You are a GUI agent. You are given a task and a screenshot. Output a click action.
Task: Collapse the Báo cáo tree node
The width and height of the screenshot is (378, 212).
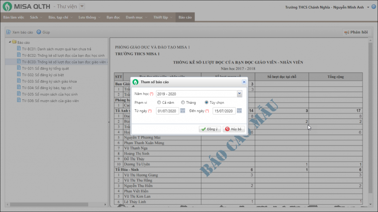point(10,42)
